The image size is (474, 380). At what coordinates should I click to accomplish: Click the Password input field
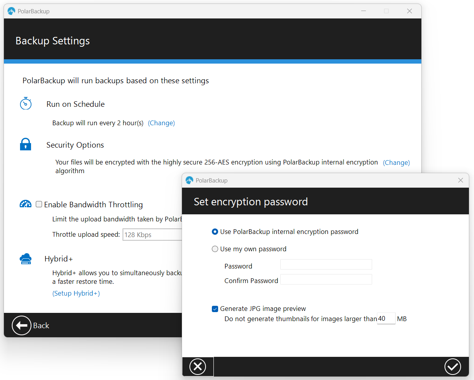(326, 265)
